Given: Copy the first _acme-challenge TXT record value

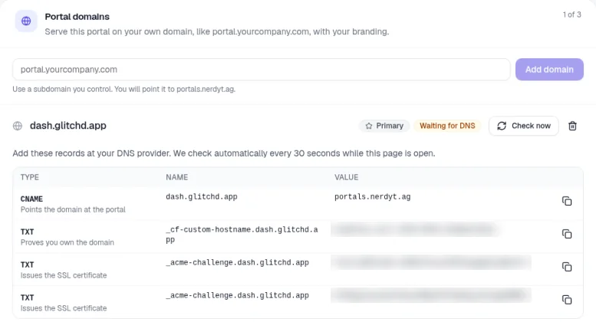Looking at the screenshot, I should [x=567, y=267].
